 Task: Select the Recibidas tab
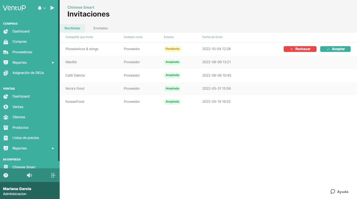coord(72,28)
